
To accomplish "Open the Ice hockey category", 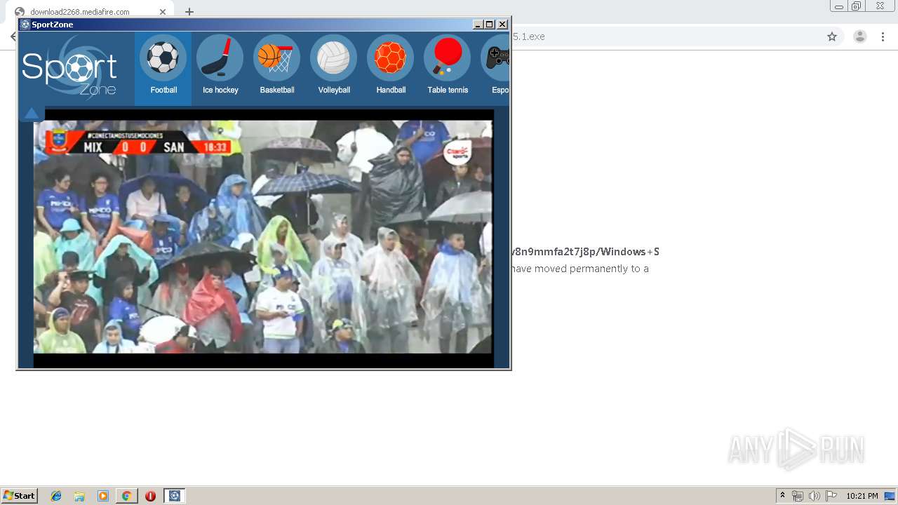I will click(220, 68).
